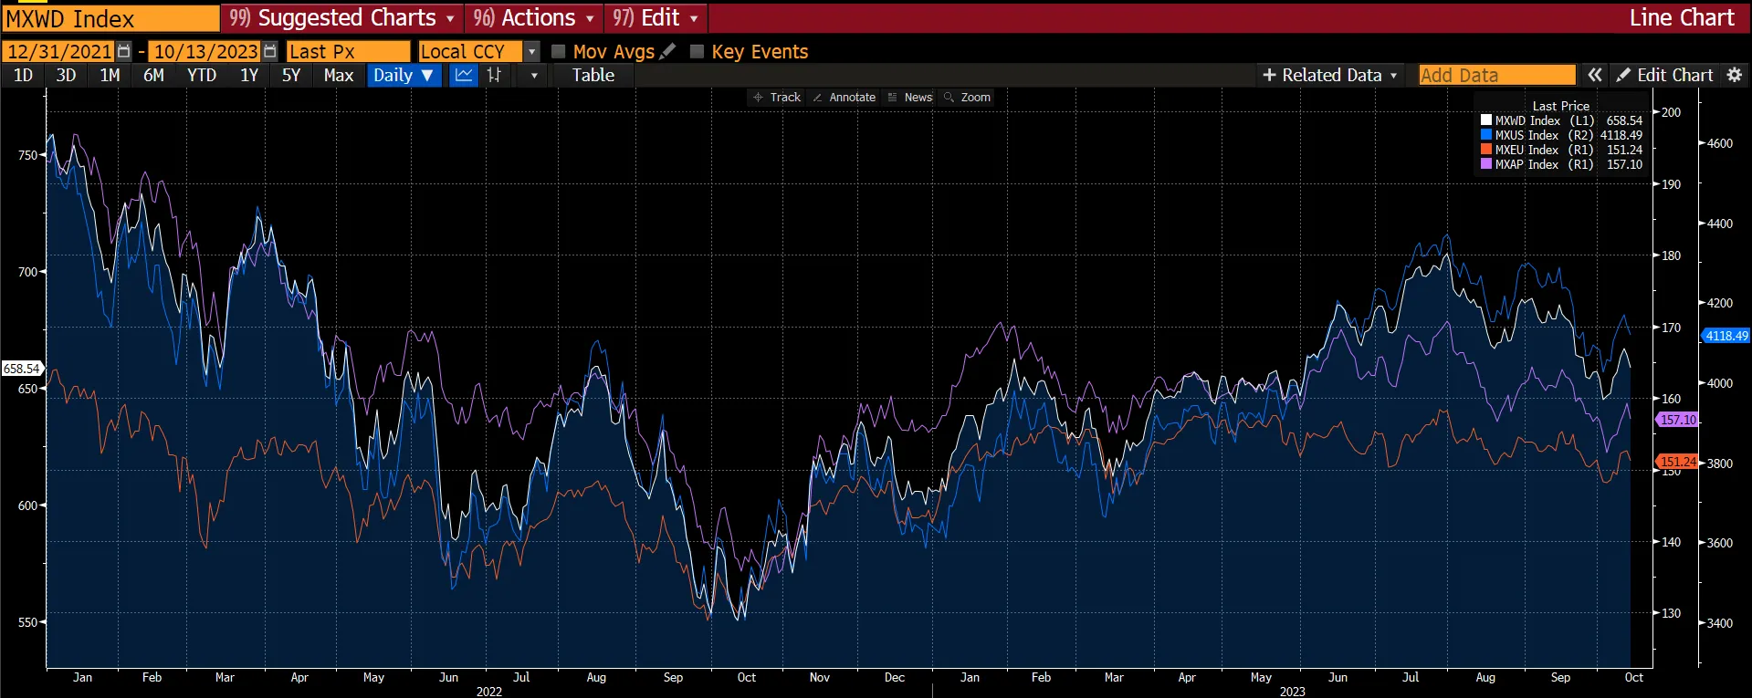Switch to Table view
The image size is (1752, 698).
pos(593,76)
